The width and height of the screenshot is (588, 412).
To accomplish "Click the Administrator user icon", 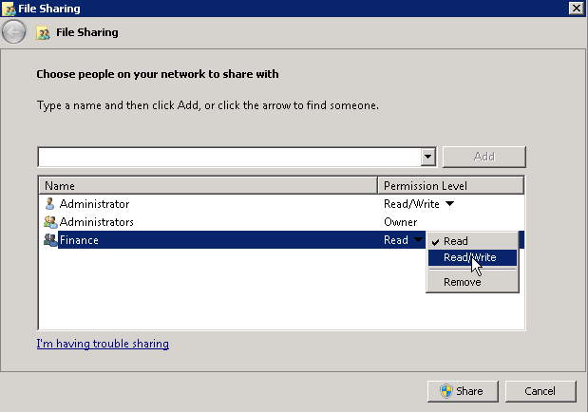I will click(x=49, y=204).
